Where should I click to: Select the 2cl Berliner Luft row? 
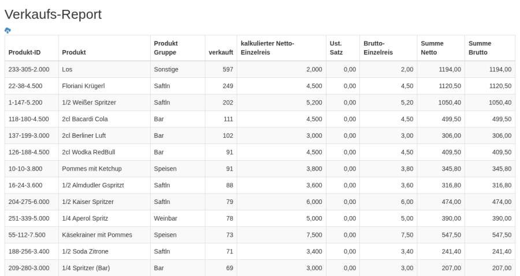coord(260,135)
